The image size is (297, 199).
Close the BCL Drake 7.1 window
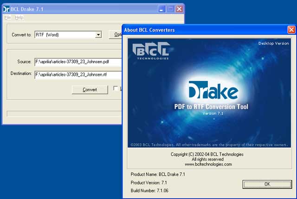coord(179,9)
